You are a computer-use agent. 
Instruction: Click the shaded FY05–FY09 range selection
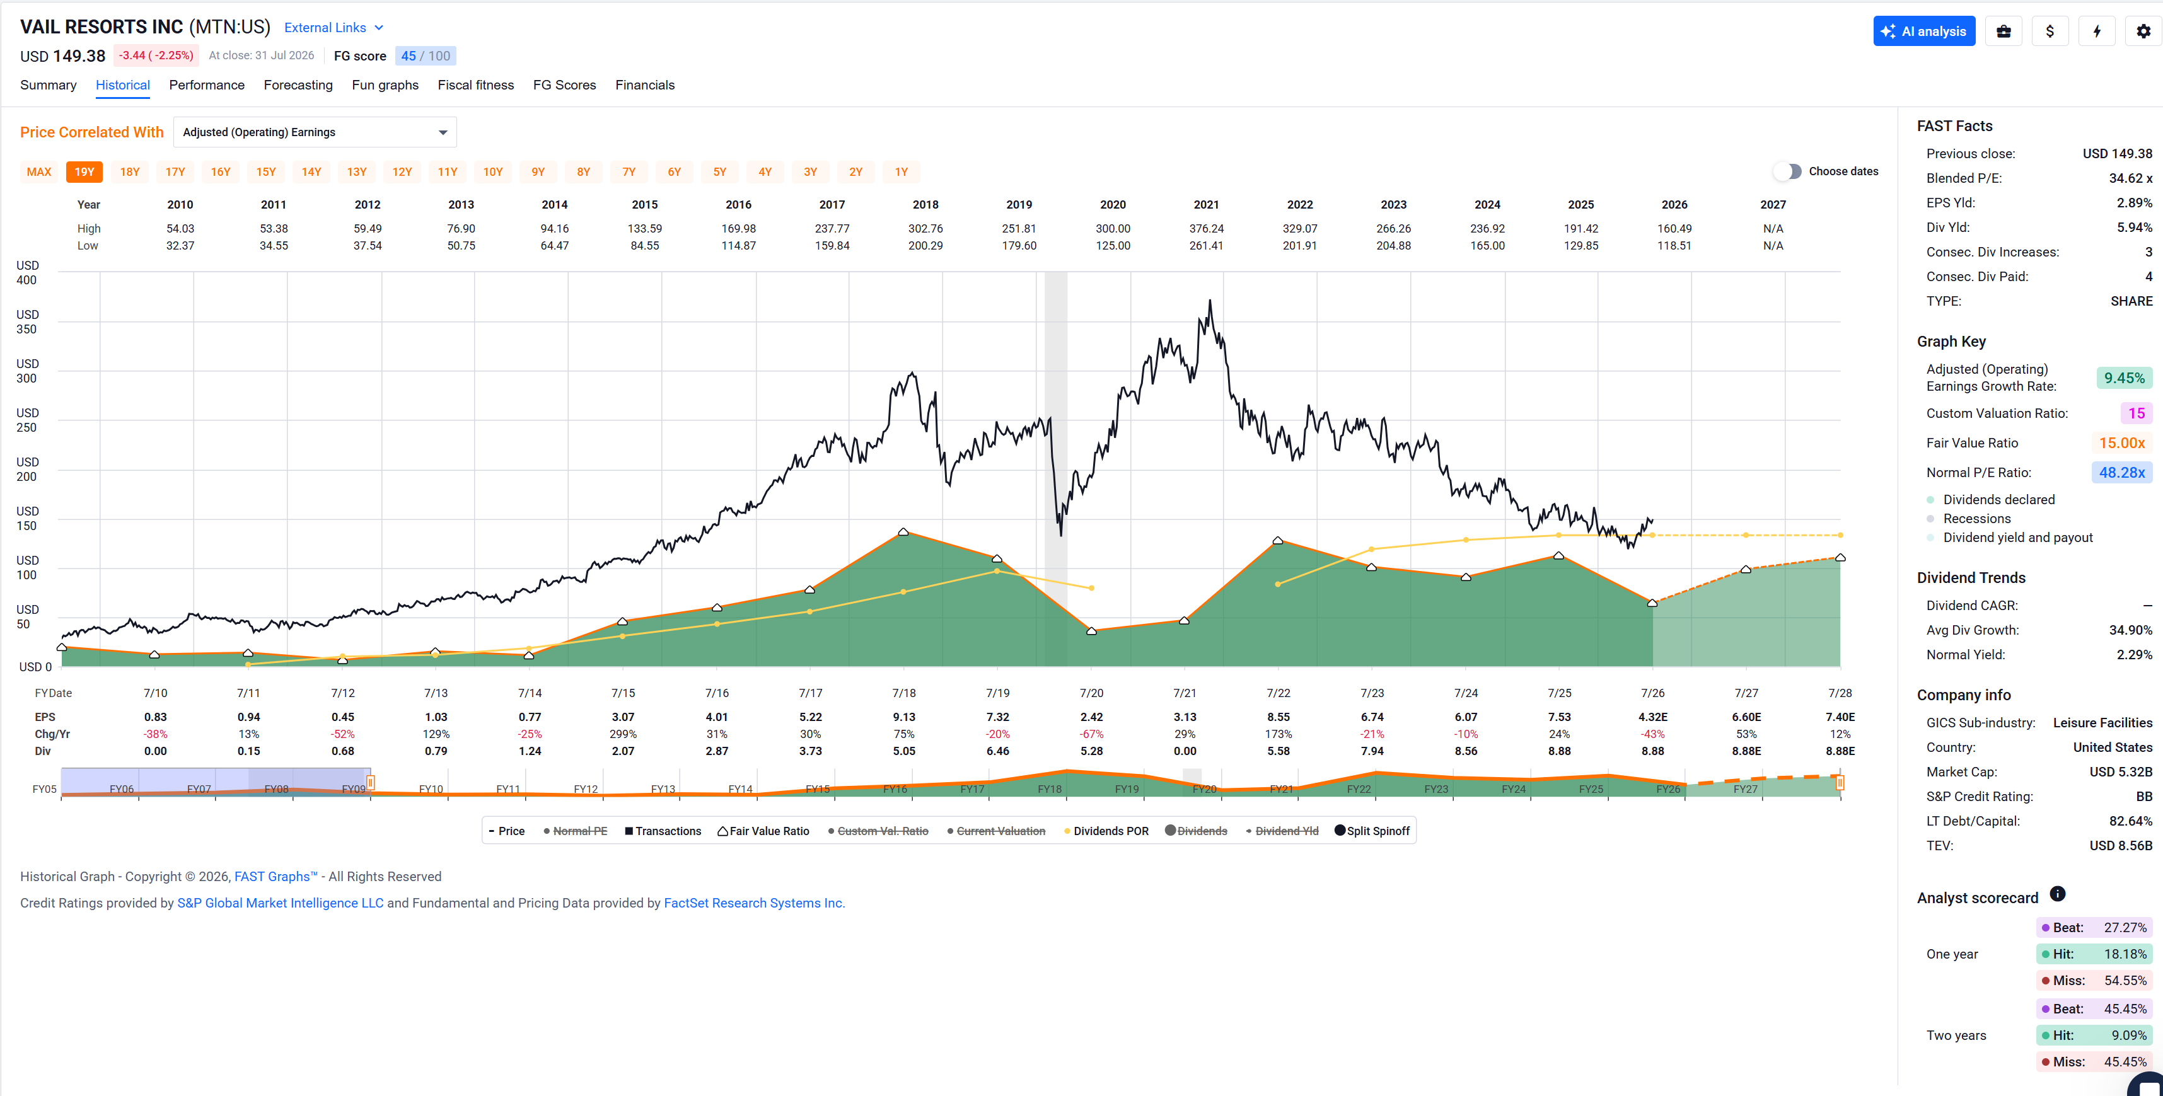coord(216,782)
